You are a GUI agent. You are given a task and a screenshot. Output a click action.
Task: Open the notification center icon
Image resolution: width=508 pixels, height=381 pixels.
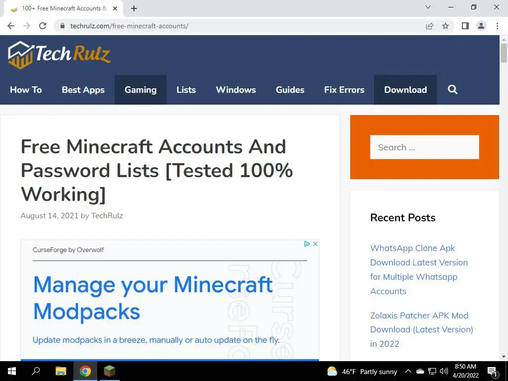[492, 372]
